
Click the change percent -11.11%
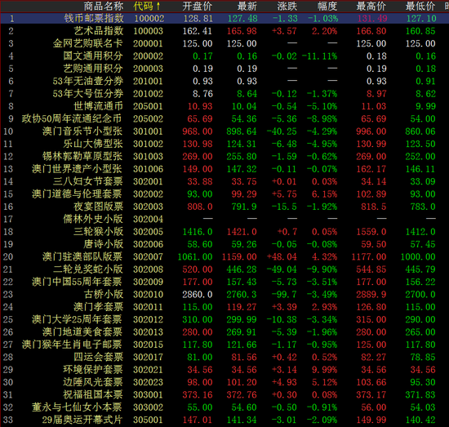319,56
